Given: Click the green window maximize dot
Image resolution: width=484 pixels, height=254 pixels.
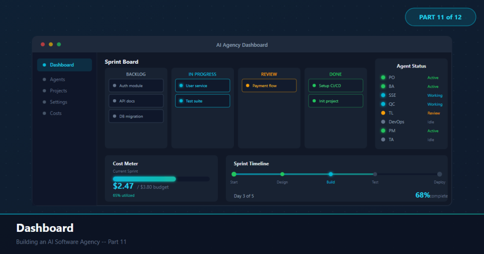Looking at the screenshot, I should click(59, 44).
